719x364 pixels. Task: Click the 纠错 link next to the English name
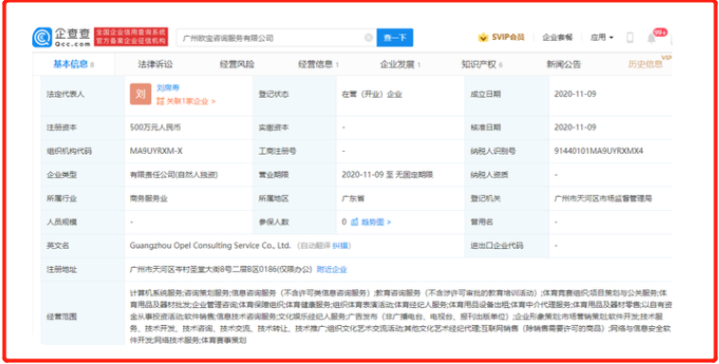click(x=339, y=246)
